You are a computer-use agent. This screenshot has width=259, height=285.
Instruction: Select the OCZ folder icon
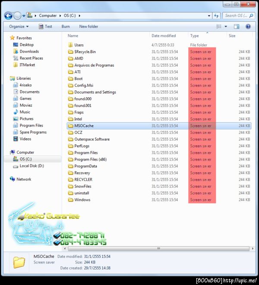pyautogui.click(x=70, y=133)
